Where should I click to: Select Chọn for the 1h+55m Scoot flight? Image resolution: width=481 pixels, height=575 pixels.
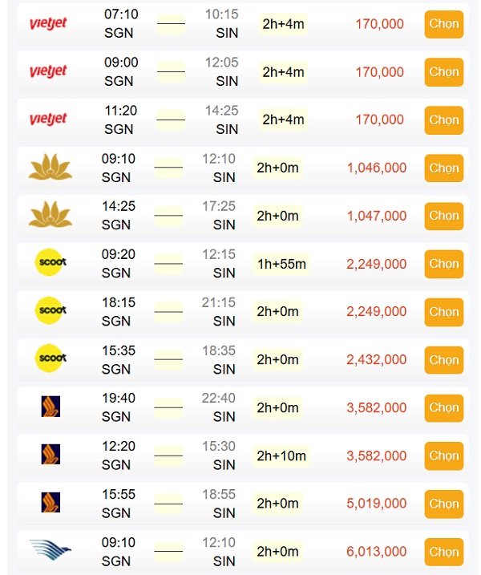point(444,264)
